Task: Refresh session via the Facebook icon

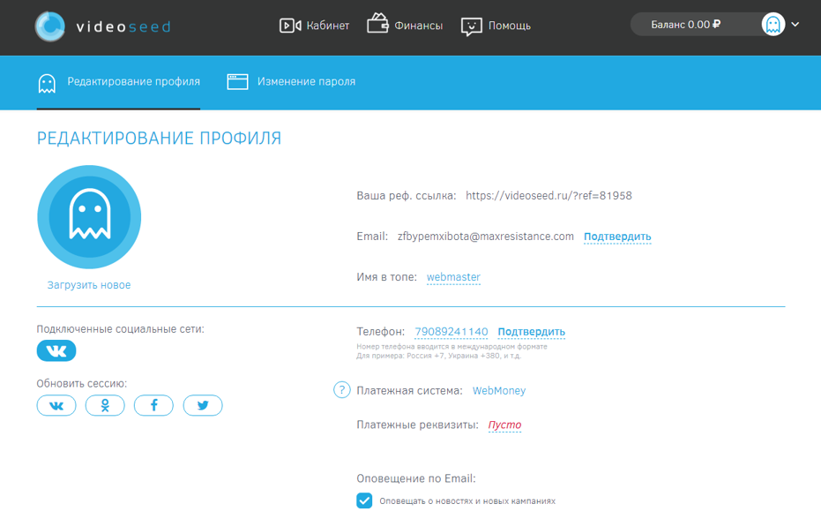Action: point(153,405)
